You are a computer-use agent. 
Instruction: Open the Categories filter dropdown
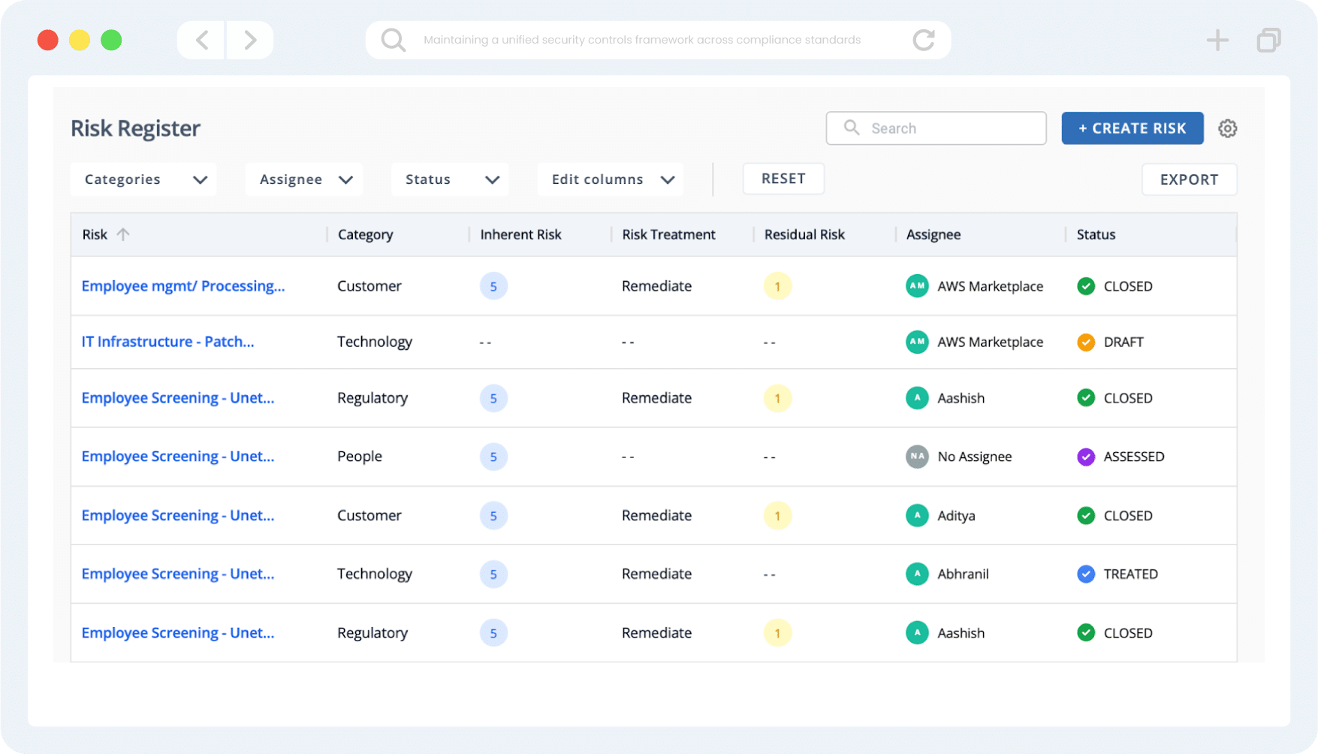tap(143, 179)
